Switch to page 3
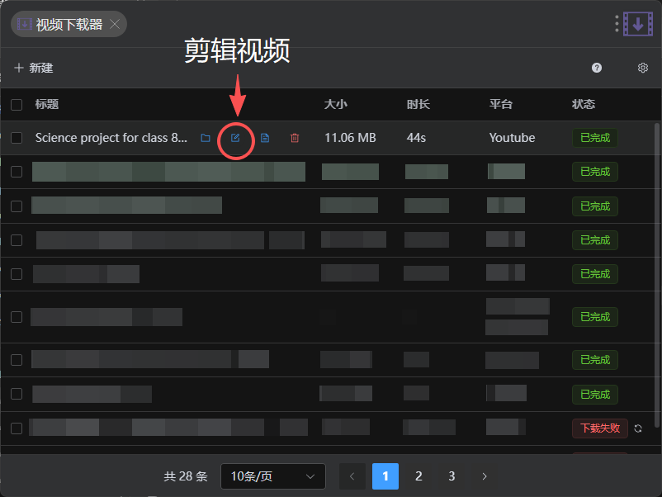Image resolution: width=662 pixels, height=497 pixels. tap(452, 476)
